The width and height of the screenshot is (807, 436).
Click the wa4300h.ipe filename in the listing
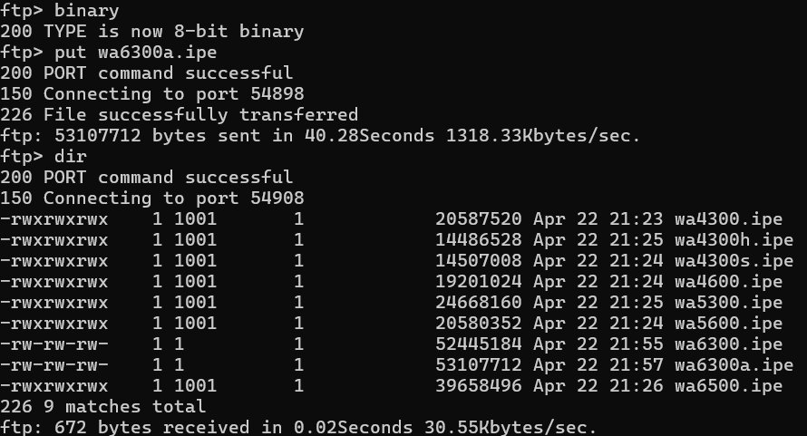point(734,239)
